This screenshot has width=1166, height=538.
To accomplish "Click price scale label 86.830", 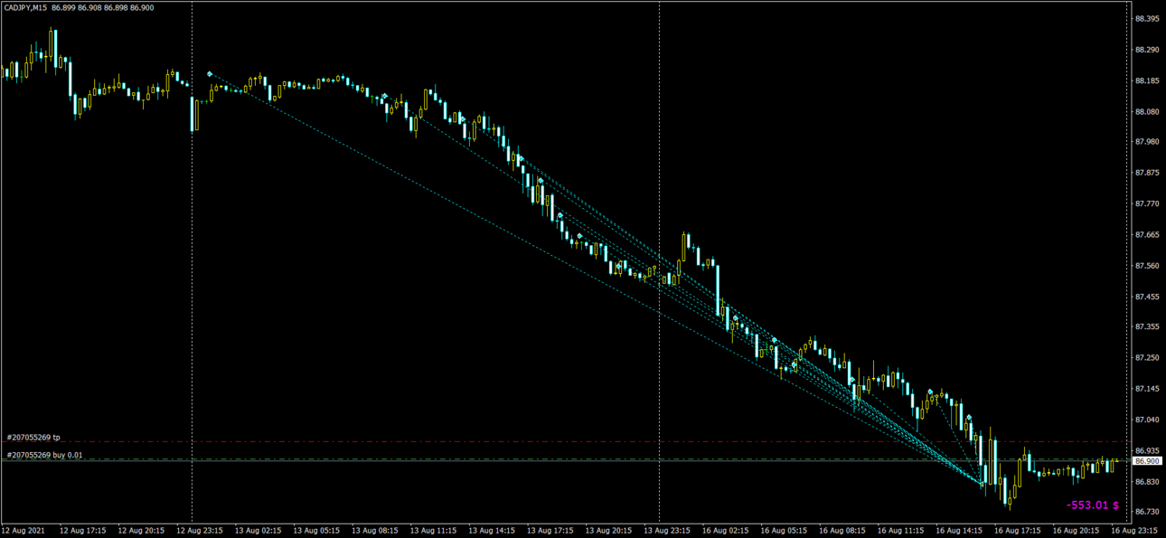I will [x=1147, y=481].
